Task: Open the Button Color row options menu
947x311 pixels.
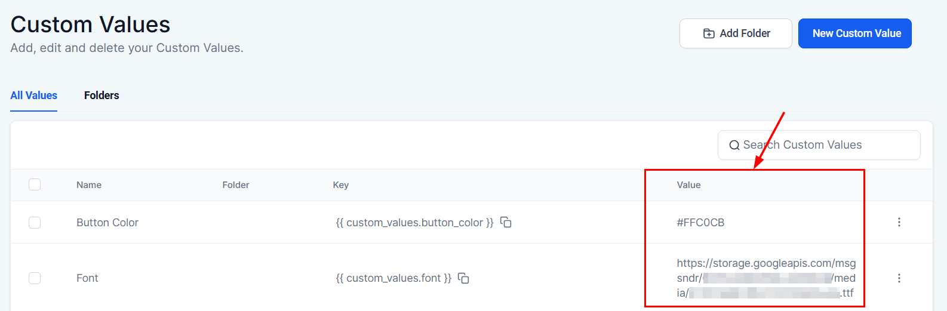Action: (x=899, y=222)
